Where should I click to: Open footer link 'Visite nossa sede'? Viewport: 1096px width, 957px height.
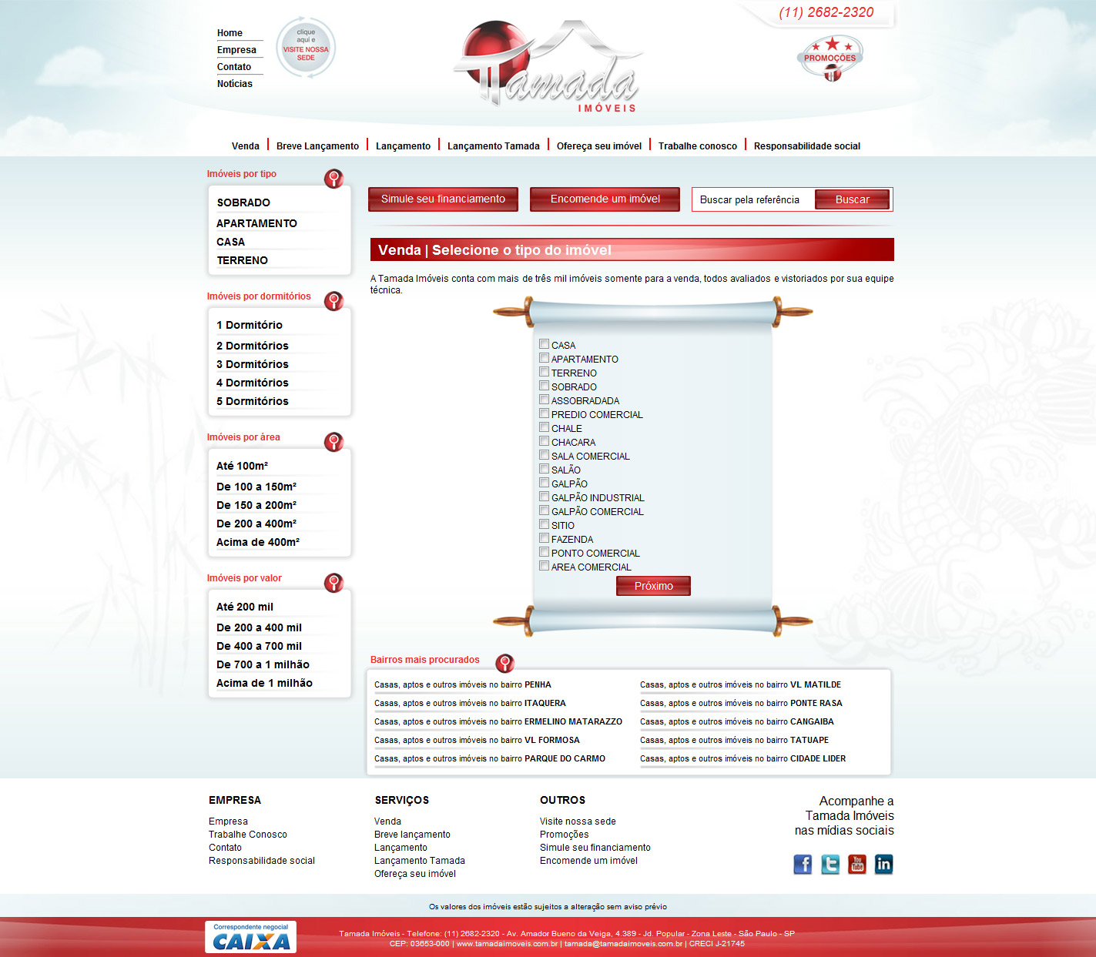tap(578, 821)
